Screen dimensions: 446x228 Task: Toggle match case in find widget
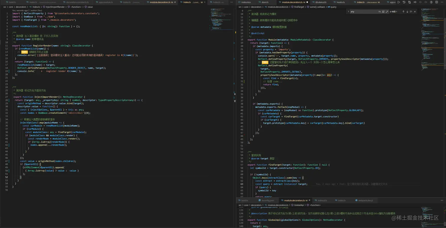click(x=380, y=12)
